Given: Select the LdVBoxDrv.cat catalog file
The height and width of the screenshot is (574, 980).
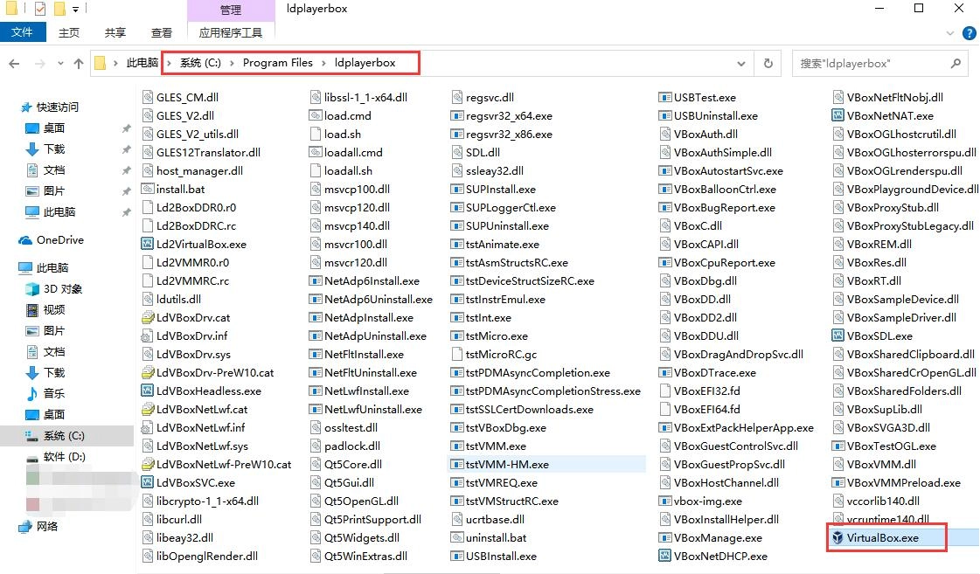Looking at the screenshot, I should (185, 318).
